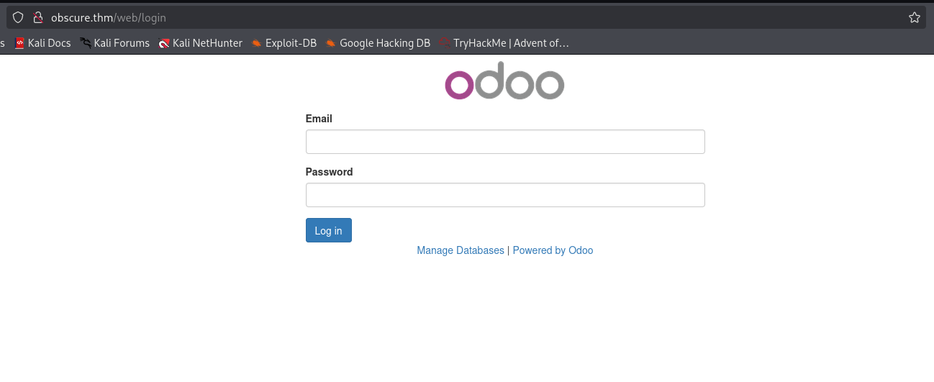The image size is (934, 382).
Task: Focus the Email input field
Action: 505,142
